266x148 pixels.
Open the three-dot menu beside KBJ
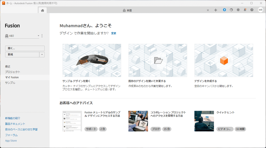[x=42, y=36]
